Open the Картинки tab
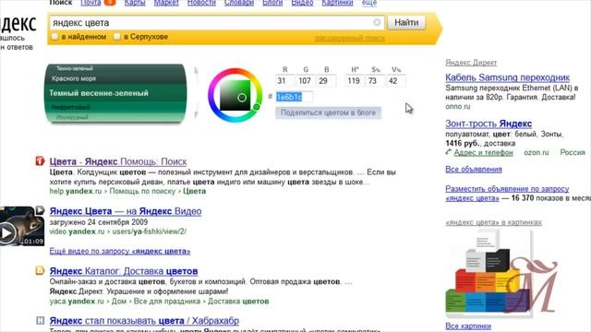The height and width of the screenshot is (332, 591). click(x=337, y=3)
